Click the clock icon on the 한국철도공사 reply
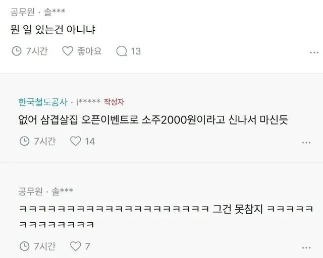323x258 pixels. (24, 141)
